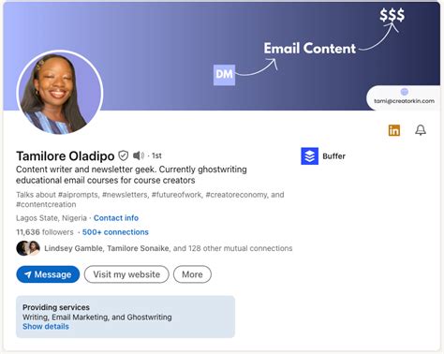Expand Show details under Providing services
The width and height of the screenshot is (444, 354).
pyautogui.click(x=46, y=327)
